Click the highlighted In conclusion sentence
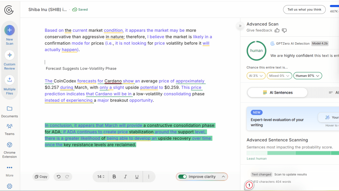The image size is (339, 191). click(130, 135)
